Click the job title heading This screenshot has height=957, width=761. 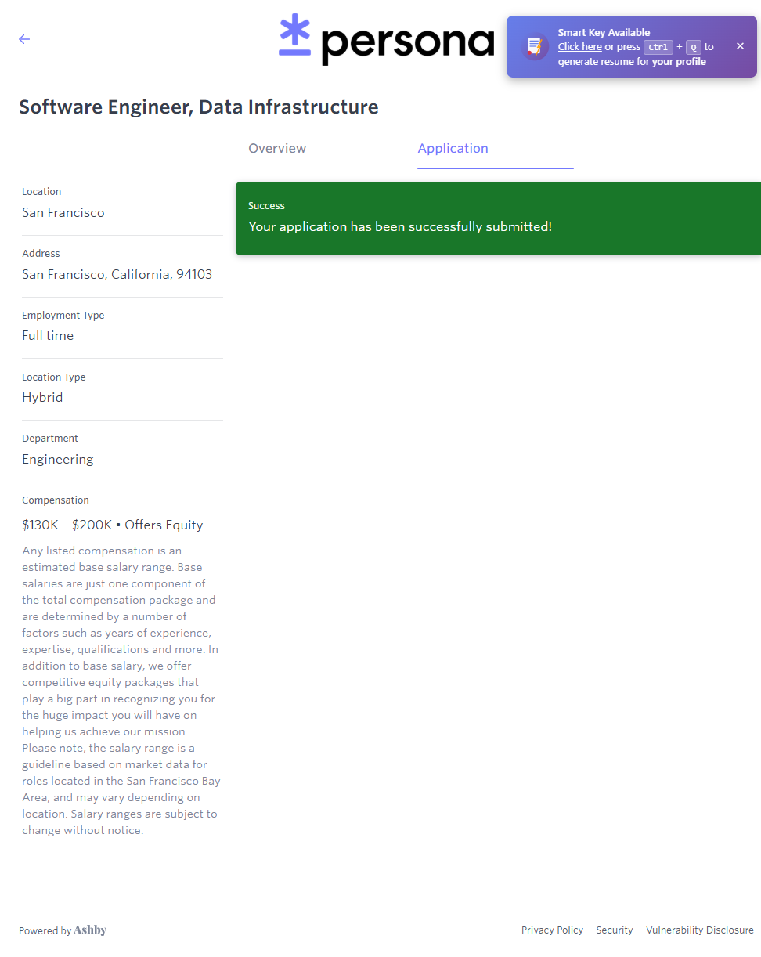coord(199,107)
